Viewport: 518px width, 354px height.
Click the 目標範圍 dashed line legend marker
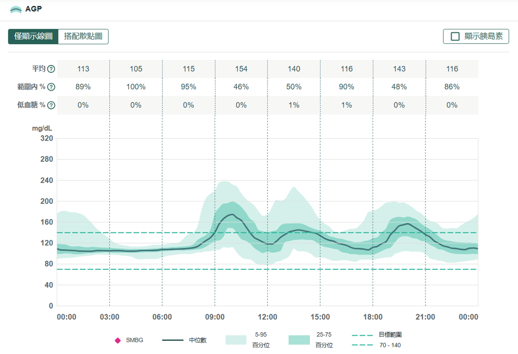tap(362, 335)
